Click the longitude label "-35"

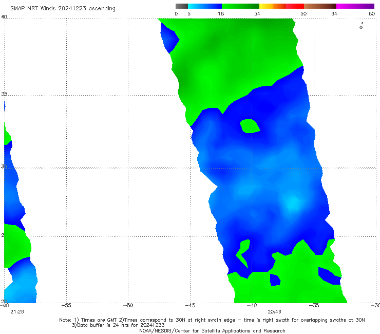[314, 305]
